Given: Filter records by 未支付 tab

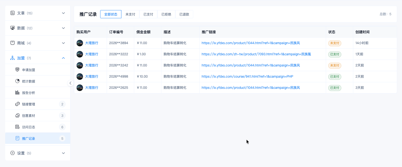Looking at the screenshot, I should 130,14.
